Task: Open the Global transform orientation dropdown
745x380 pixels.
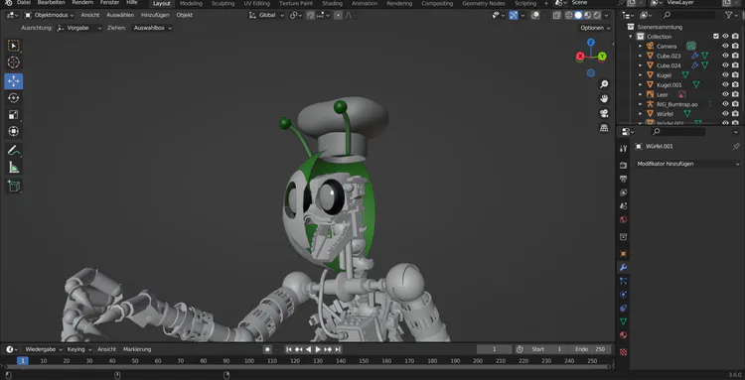Action: click(267, 15)
